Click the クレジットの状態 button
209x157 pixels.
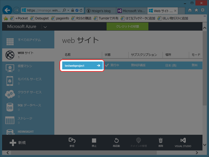(x=127, y=26)
